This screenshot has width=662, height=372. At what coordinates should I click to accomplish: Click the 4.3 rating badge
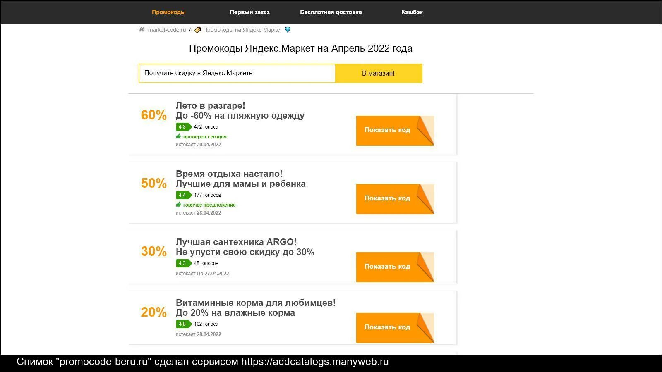[x=183, y=263]
